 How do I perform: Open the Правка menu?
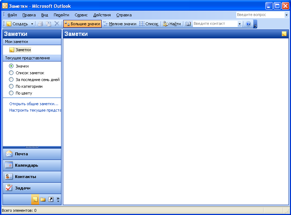click(x=29, y=15)
